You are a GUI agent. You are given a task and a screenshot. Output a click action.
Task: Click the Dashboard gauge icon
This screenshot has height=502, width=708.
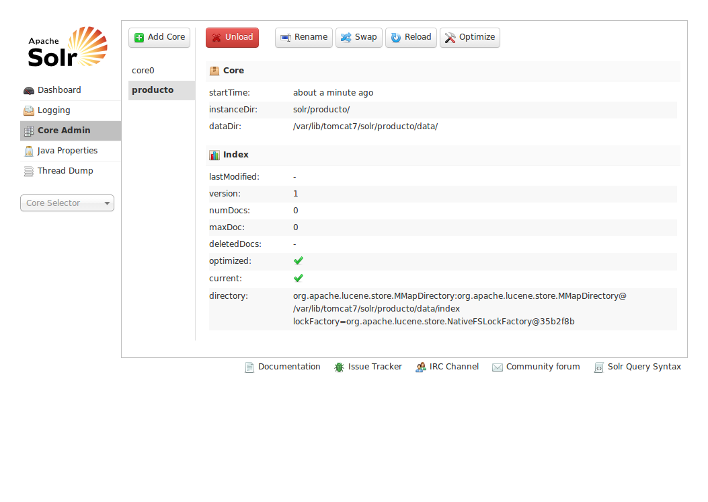pyautogui.click(x=29, y=90)
